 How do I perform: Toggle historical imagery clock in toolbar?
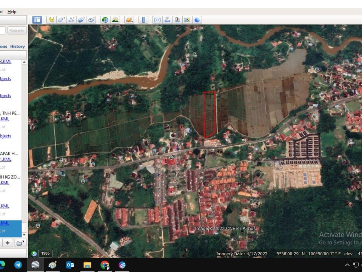coord(105,20)
